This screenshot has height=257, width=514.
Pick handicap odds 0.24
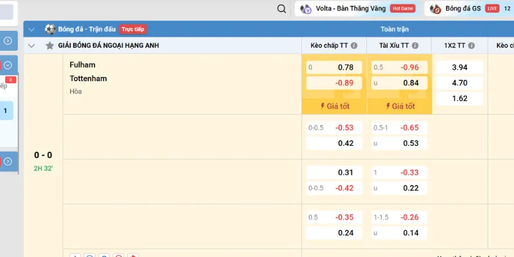[x=334, y=233]
